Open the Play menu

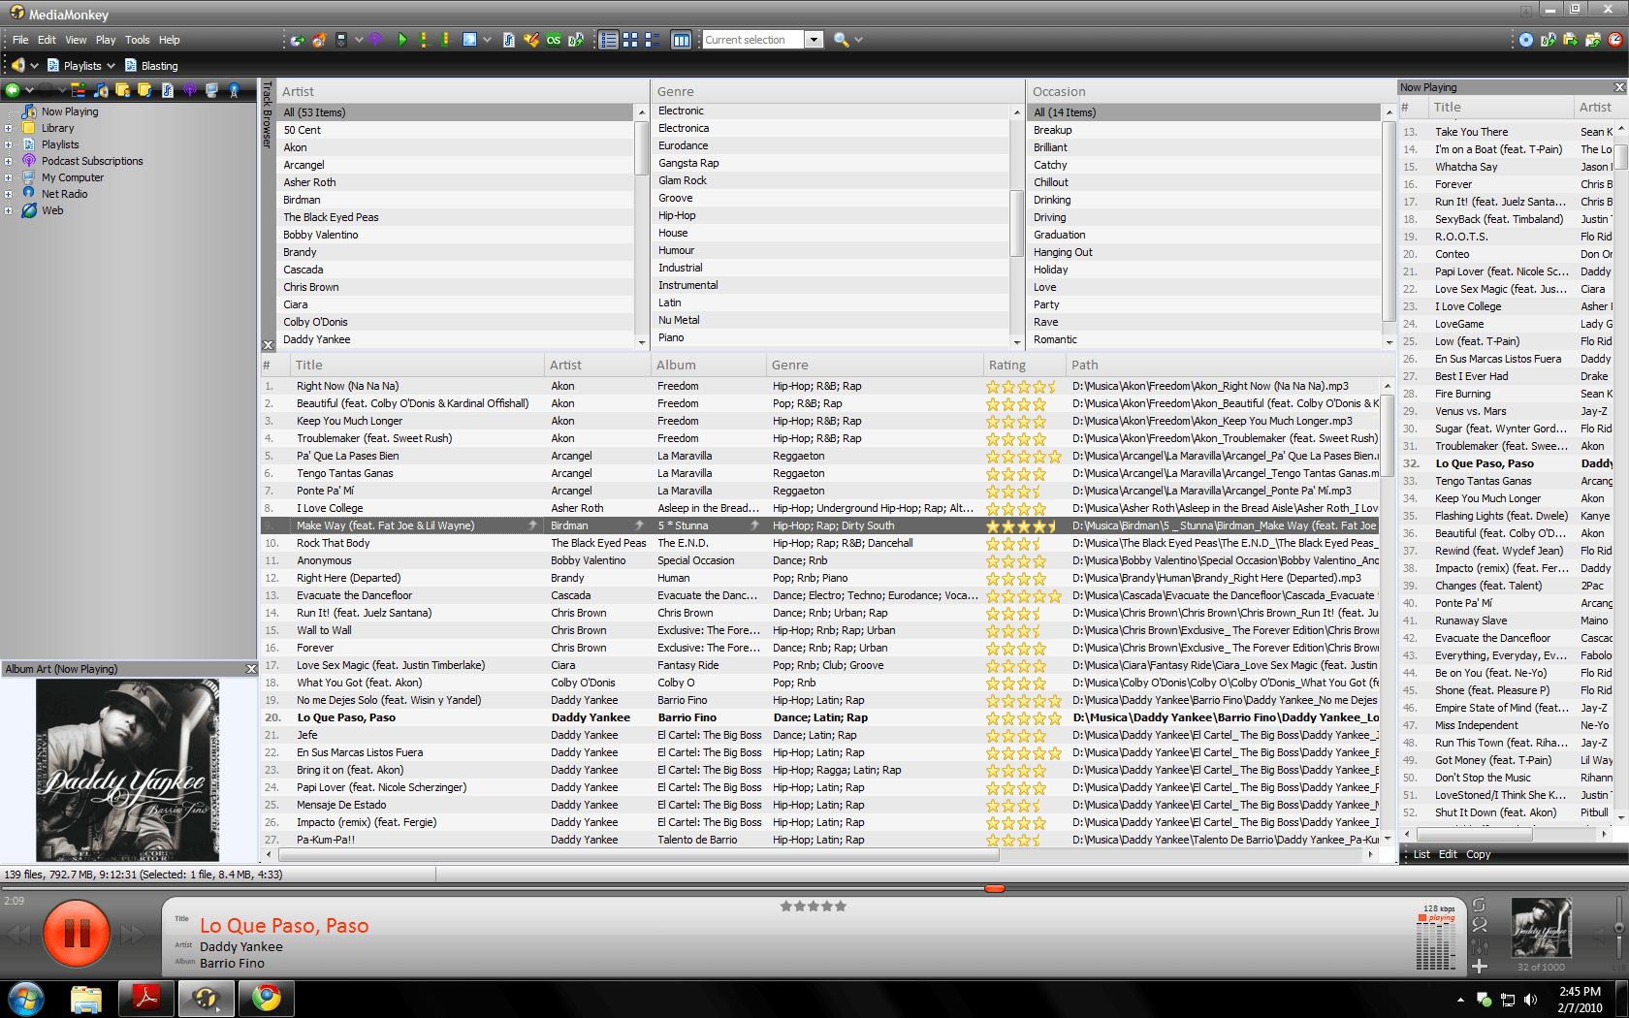(106, 40)
